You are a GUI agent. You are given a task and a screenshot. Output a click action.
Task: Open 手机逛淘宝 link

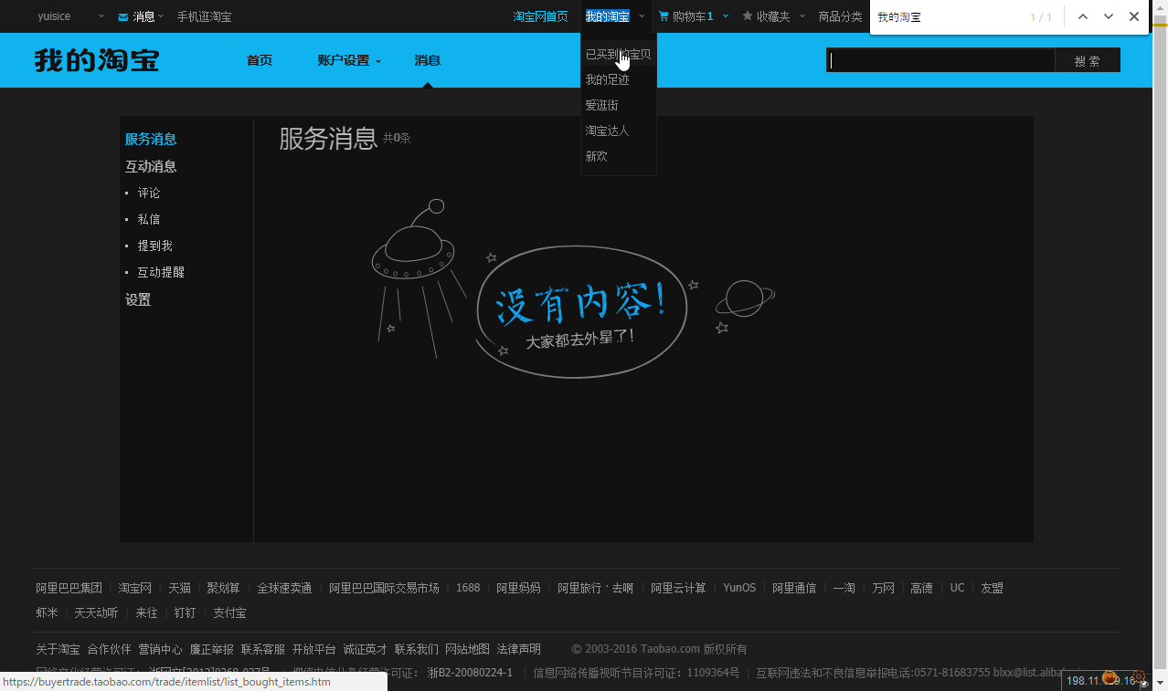click(x=204, y=16)
